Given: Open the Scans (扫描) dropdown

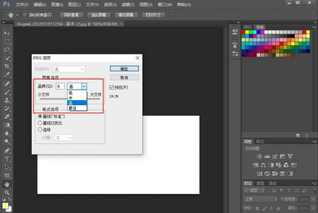Looking at the screenshot, I should click(x=64, y=138).
